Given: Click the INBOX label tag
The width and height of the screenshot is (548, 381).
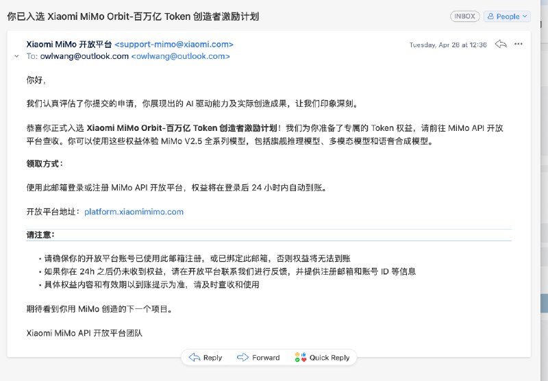Looking at the screenshot, I should [464, 16].
